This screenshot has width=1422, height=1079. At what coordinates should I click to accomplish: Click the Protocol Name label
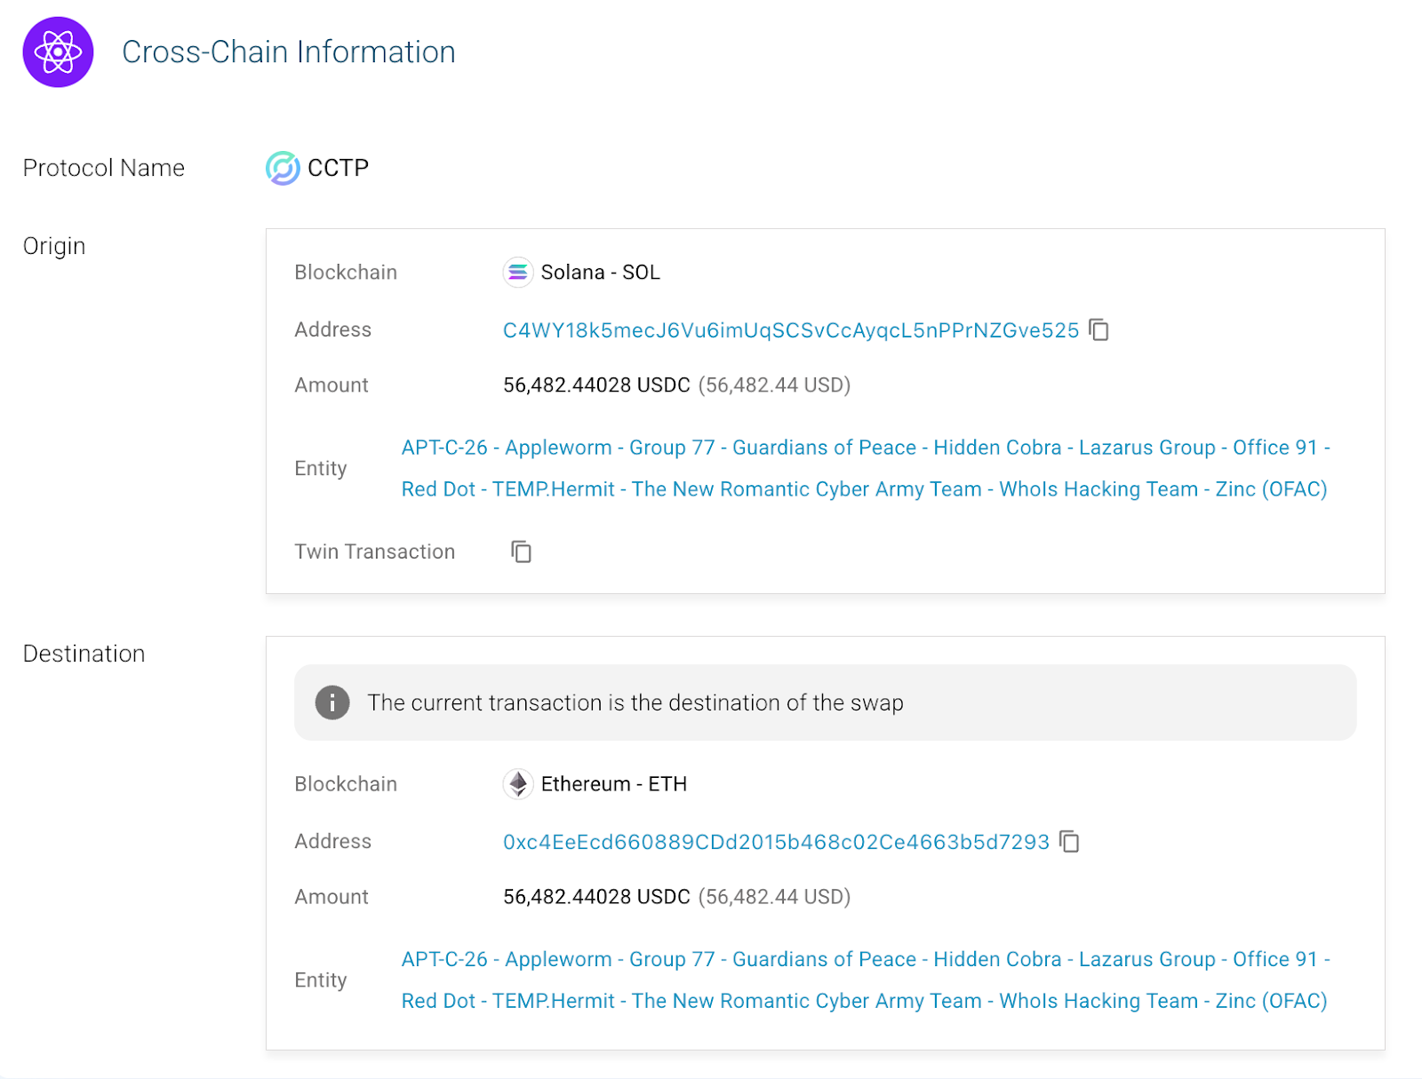pos(104,168)
